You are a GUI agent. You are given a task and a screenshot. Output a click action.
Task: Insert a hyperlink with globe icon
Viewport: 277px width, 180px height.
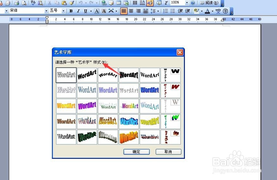point(104,3)
